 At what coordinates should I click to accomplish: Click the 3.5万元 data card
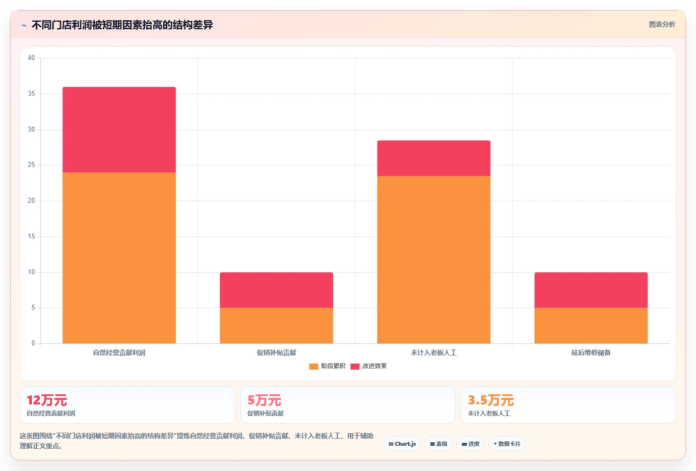tap(568, 405)
